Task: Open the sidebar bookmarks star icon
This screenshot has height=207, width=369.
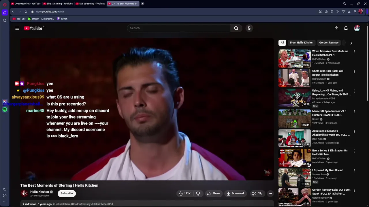Action: click(5, 20)
